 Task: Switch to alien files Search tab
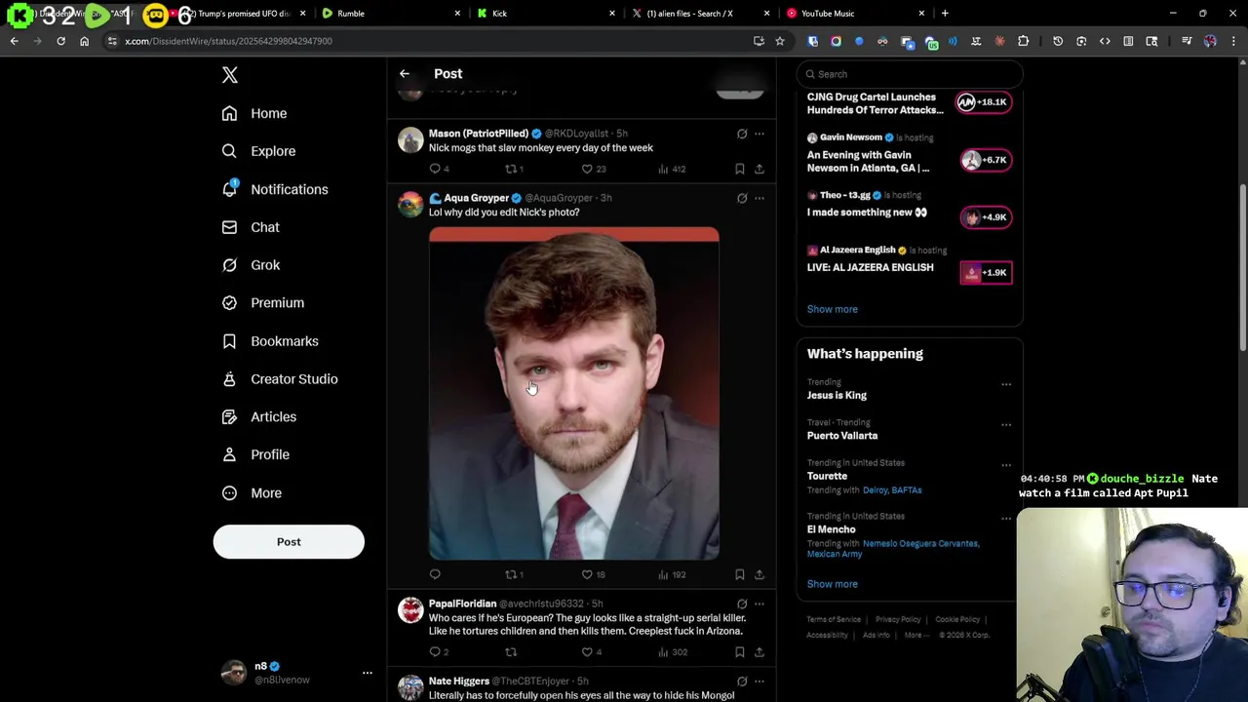[700, 14]
